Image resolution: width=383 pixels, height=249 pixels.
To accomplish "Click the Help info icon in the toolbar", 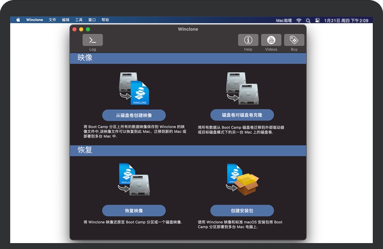I will [248, 40].
